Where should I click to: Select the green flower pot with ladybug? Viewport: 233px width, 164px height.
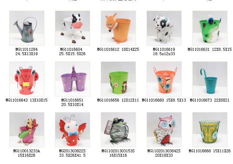(x=118, y=79)
